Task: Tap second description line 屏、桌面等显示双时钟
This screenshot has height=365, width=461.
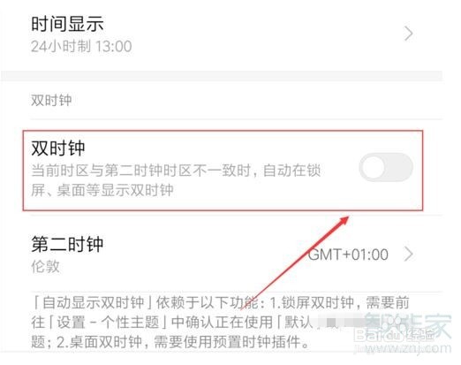Action: pos(102,190)
